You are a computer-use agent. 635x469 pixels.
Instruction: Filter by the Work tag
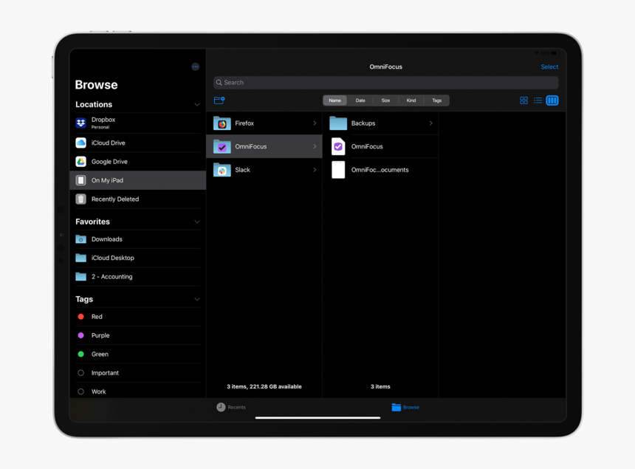(137, 391)
